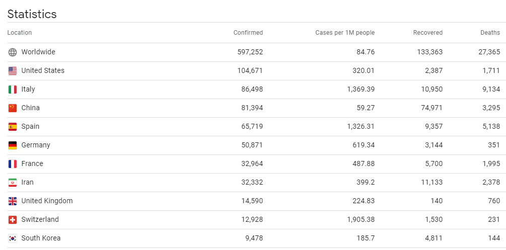Click the Statistics heading
The image size is (506, 250).
tap(32, 14)
